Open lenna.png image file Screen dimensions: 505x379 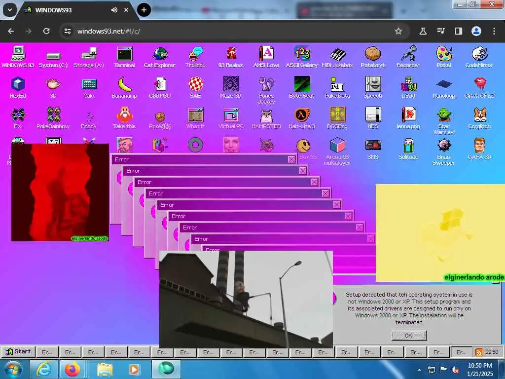coord(408,118)
